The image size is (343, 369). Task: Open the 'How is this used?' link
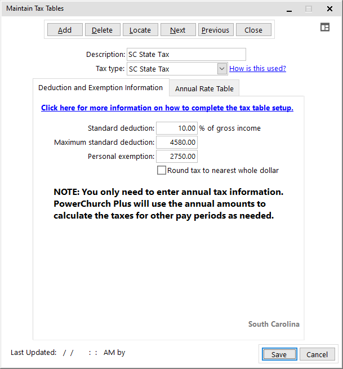(x=257, y=69)
